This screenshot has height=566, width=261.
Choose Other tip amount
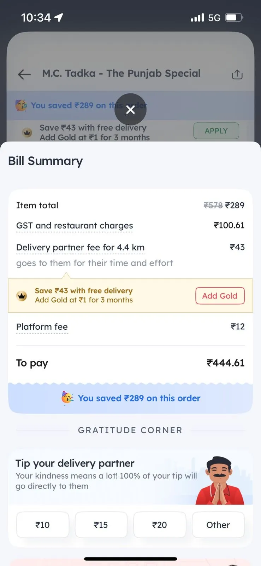218,525
